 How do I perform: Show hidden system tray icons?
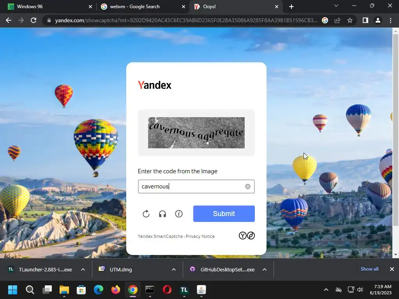tap(326, 290)
